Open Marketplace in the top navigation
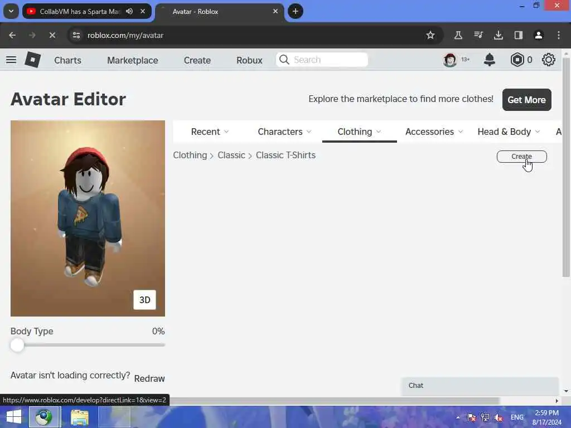Screen dimensions: 571x428 [x=133, y=60]
